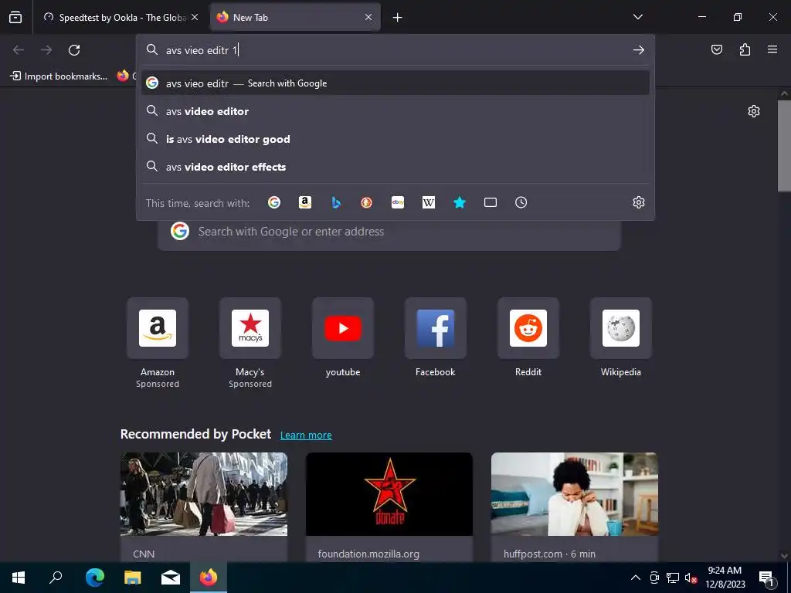Viewport: 791px width, 593px height.
Task: Show hidden system tray icons chevron
Action: 636,578
